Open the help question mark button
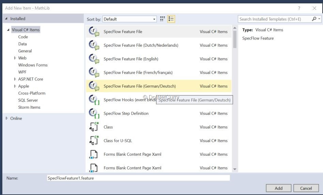 (299, 8)
